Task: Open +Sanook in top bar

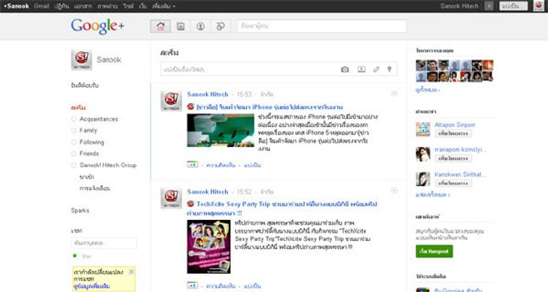Action: pos(16,6)
